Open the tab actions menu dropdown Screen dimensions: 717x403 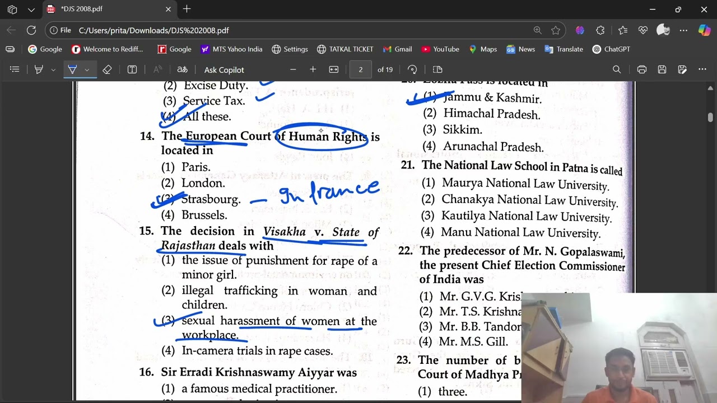click(31, 9)
